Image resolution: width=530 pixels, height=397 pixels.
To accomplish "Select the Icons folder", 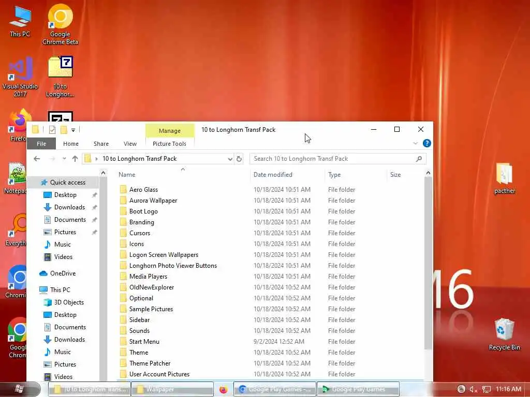I will (x=136, y=244).
